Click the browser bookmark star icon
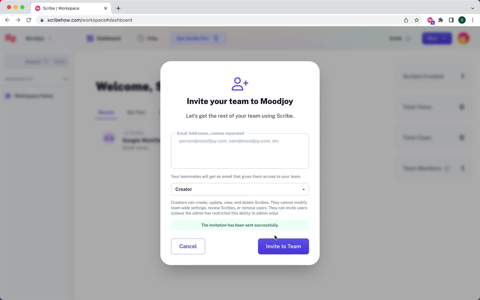Image resolution: width=480 pixels, height=300 pixels. [417, 20]
